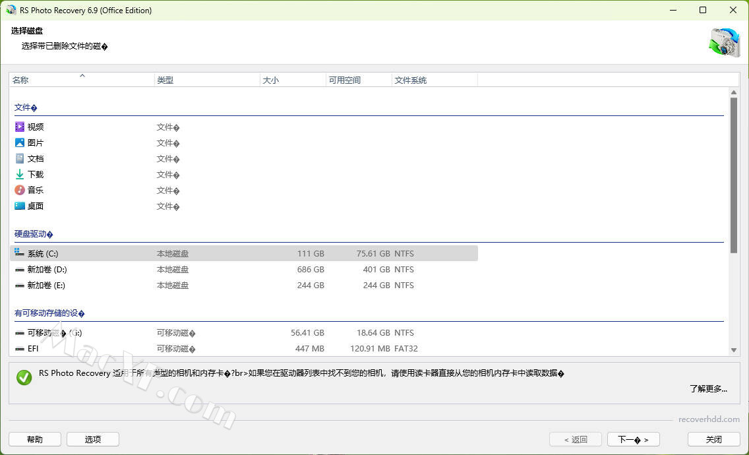
Task: Select the 下载 folder name
Action: 36,174
